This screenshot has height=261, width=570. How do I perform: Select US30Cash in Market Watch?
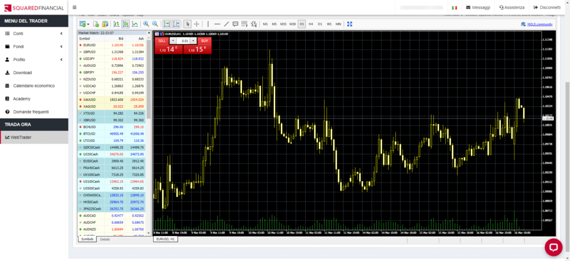[x=111, y=154]
